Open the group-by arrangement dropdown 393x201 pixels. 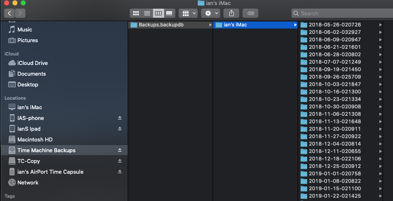pos(188,13)
